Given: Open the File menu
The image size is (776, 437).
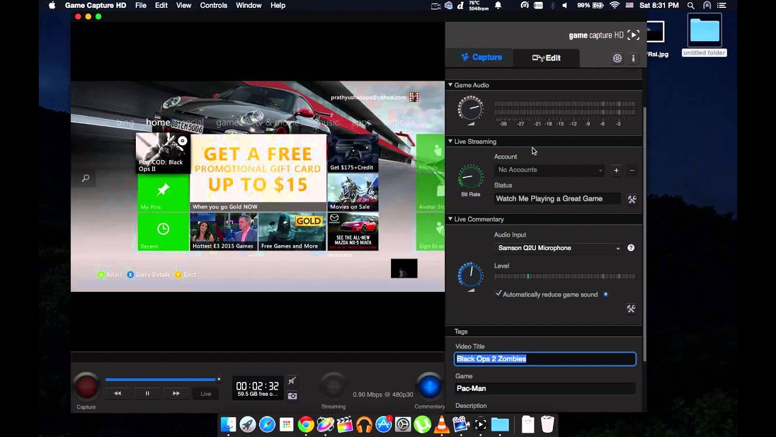Looking at the screenshot, I should point(141,5).
